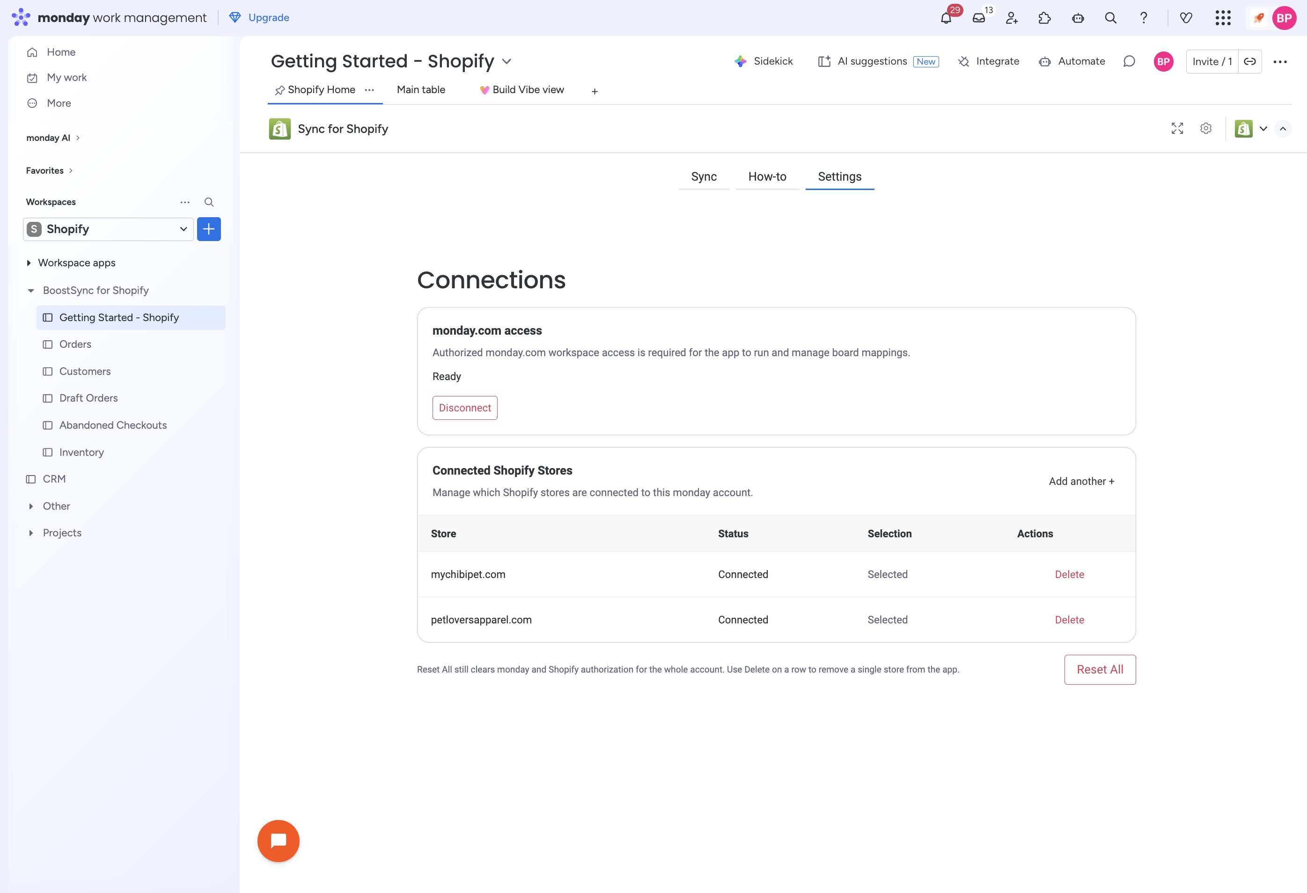
Task: Expand Workspace apps tree item
Action: pos(29,263)
